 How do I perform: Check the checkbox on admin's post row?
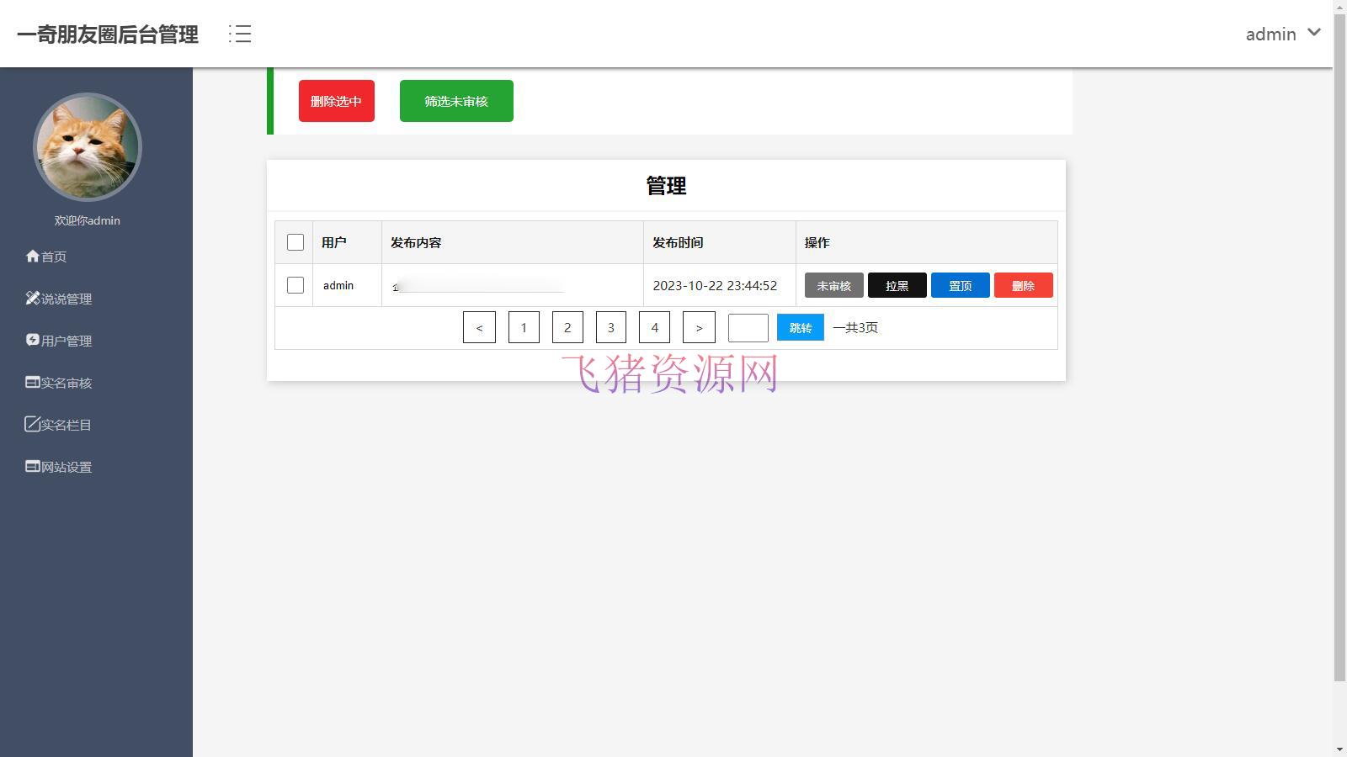pyautogui.click(x=295, y=285)
